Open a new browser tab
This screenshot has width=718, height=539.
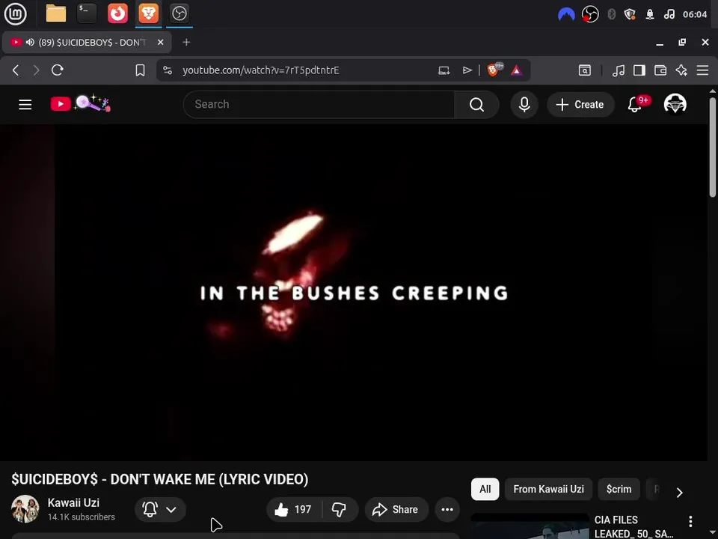tap(186, 42)
